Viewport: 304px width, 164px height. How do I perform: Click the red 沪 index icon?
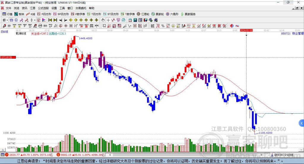click(7, 155)
